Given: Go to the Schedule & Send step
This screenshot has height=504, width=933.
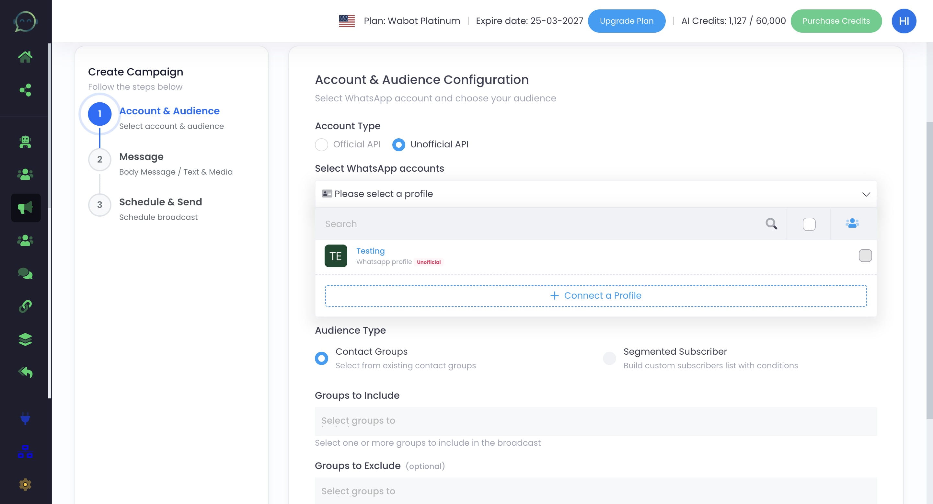Looking at the screenshot, I should 160,202.
